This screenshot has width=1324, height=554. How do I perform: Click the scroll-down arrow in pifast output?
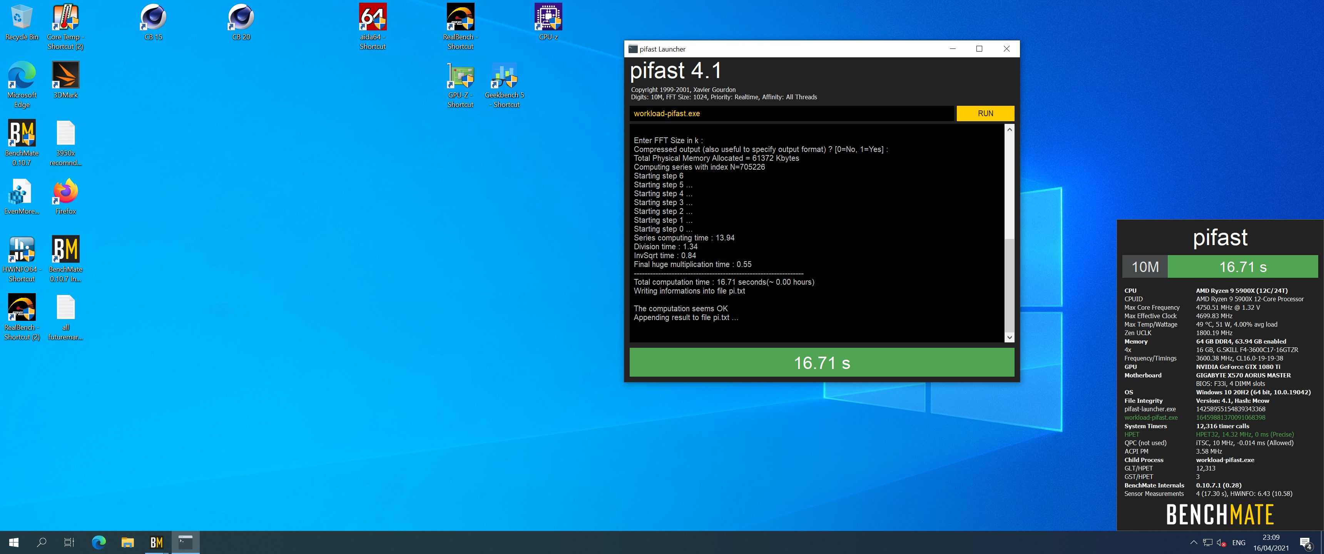click(x=1010, y=337)
